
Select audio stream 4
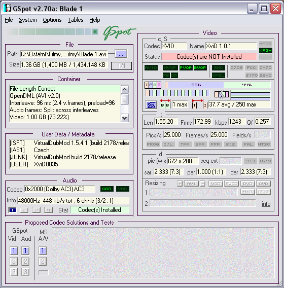point(48,210)
